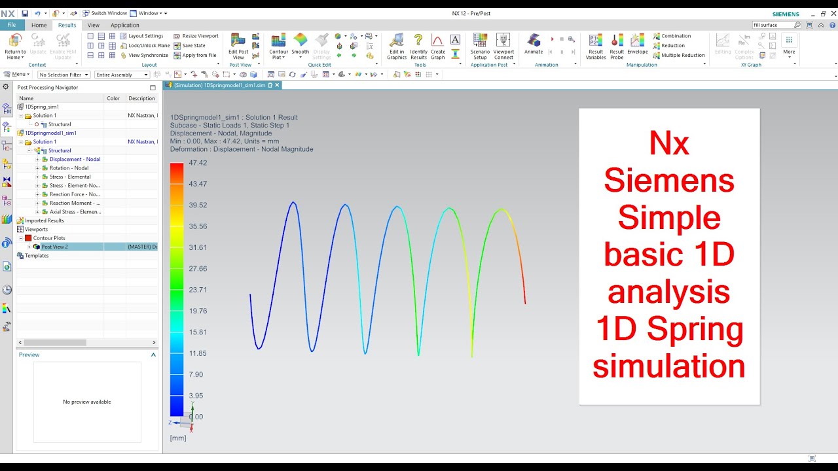This screenshot has height=471, width=838.
Task: Click Name column header
Action: click(x=60, y=98)
